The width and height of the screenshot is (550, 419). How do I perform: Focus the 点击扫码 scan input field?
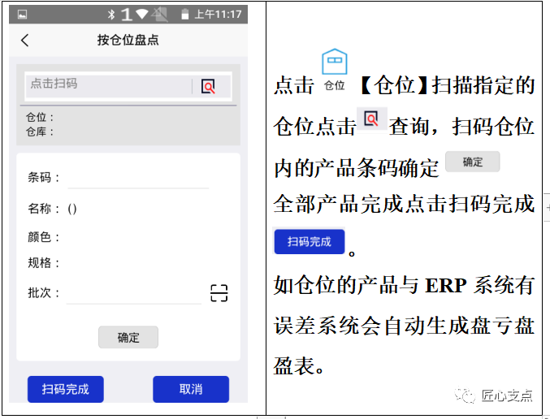(108, 86)
